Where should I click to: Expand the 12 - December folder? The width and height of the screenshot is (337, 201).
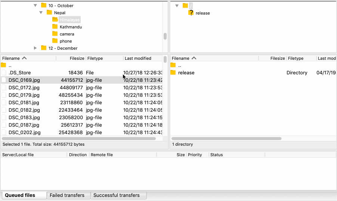point(35,48)
